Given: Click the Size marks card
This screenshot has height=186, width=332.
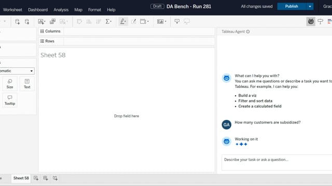Looking at the screenshot, I should tap(10, 84).
